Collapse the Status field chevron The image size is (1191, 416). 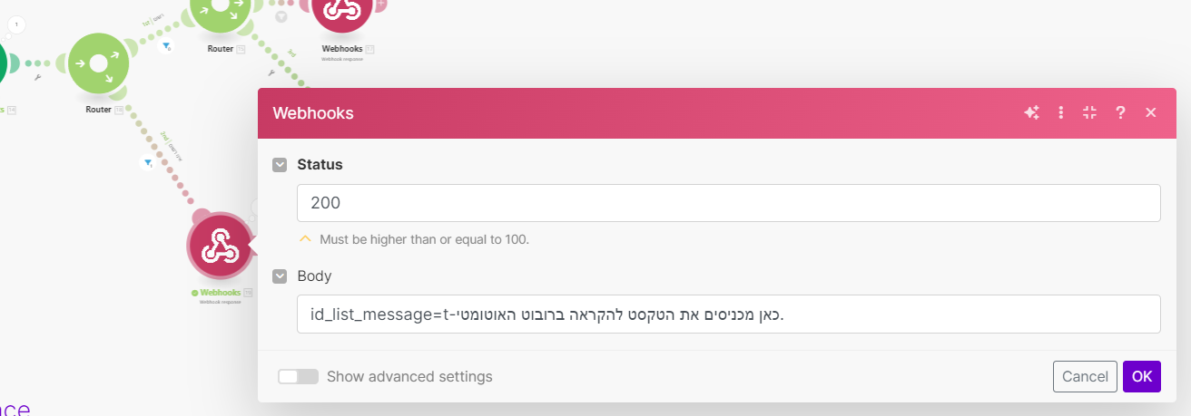[x=280, y=165]
